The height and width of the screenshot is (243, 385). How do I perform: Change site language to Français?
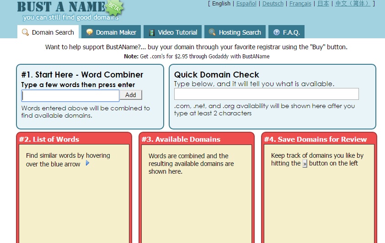click(300, 4)
